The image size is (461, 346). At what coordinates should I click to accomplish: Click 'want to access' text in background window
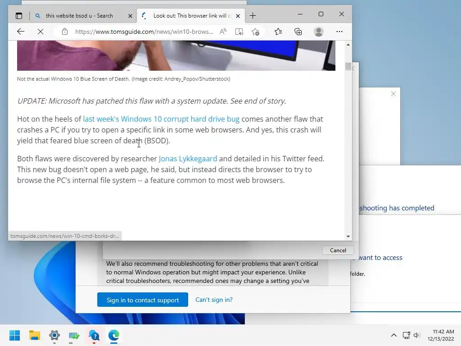[x=380, y=257]
